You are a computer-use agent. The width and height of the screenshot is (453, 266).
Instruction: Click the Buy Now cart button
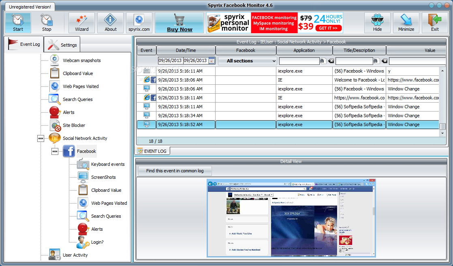(179, 23)
